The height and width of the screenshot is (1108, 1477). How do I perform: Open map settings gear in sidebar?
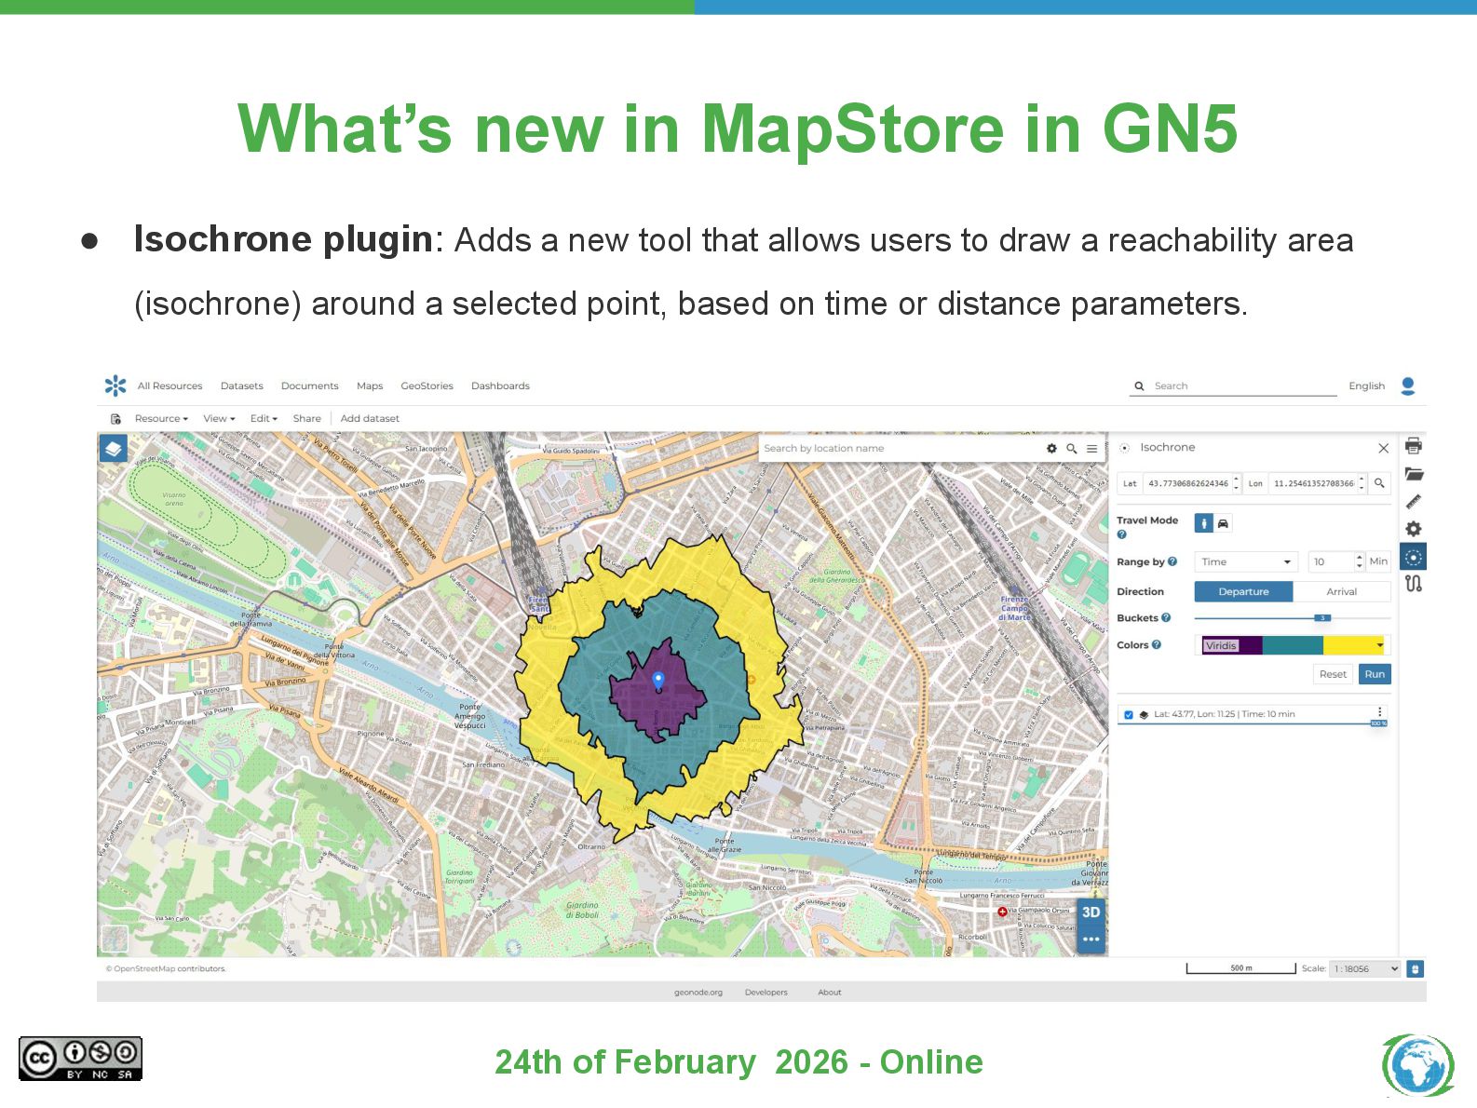pyautogui.click(x=1414, y=529)
